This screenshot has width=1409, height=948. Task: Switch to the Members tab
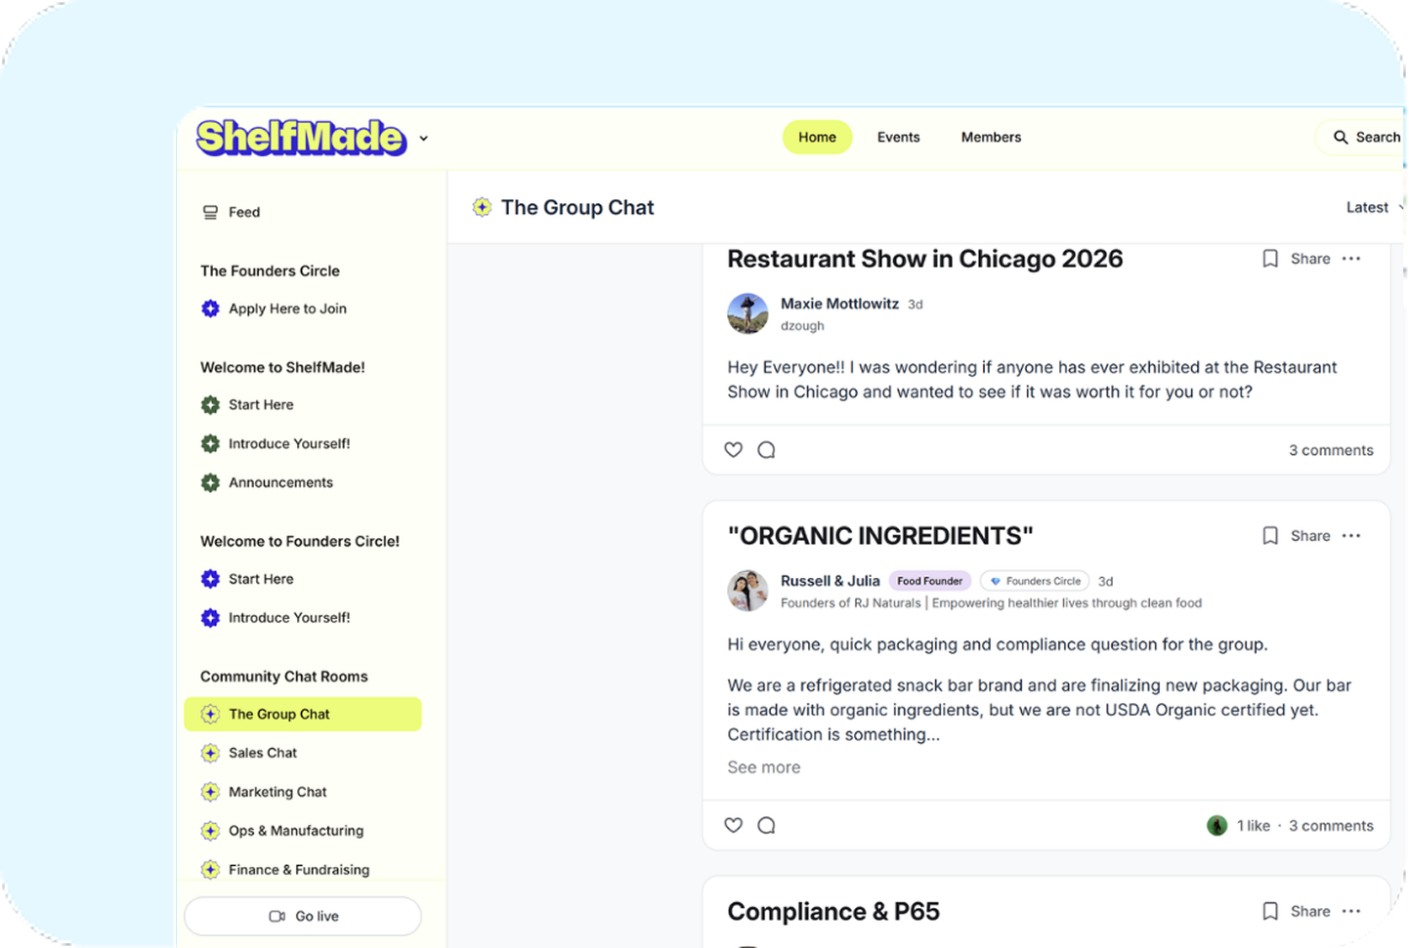point(991,138)
